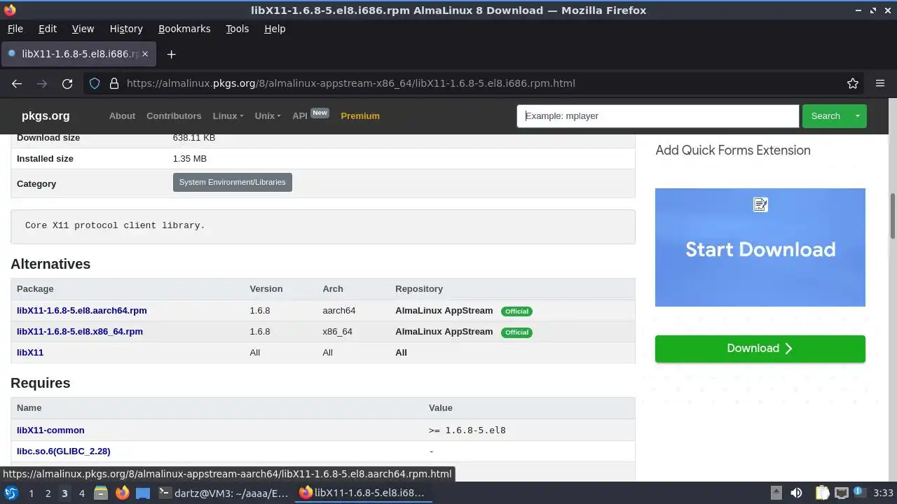Click the >= 1.6.8-5.el8 requirement value
Screen dimensions: 897x504
[467, 430]
